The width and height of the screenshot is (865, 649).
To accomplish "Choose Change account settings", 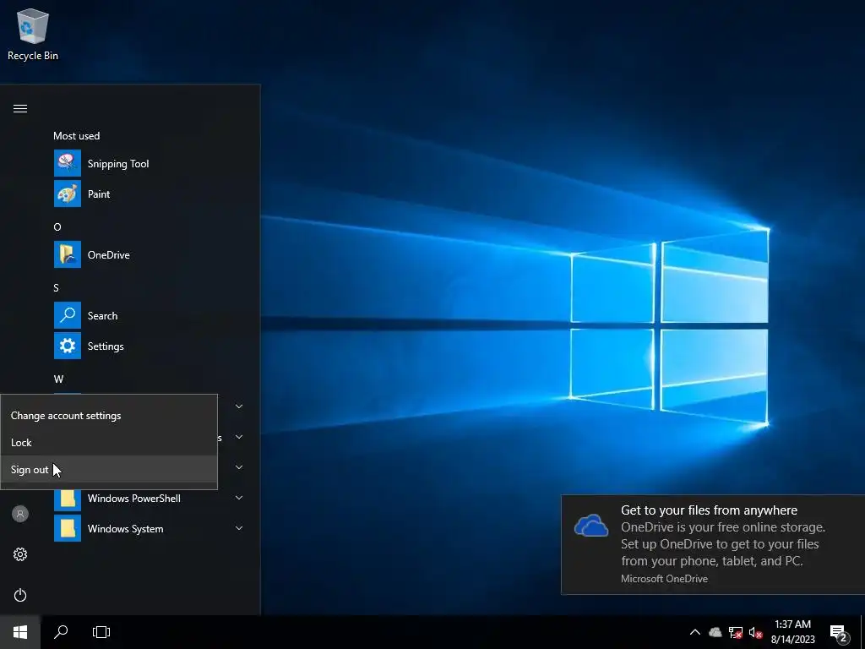I will (x=109, y=416).
